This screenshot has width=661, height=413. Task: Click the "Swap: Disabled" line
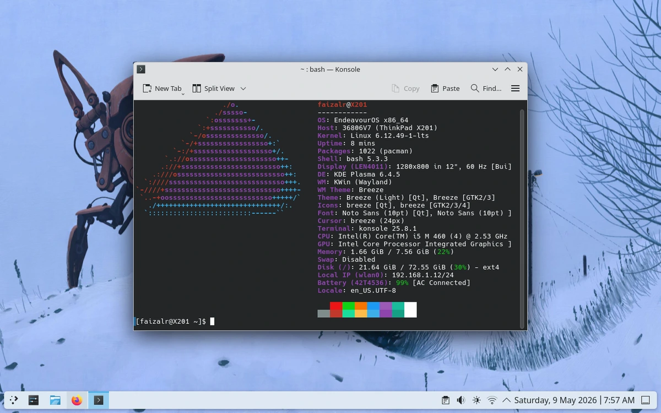346,259
